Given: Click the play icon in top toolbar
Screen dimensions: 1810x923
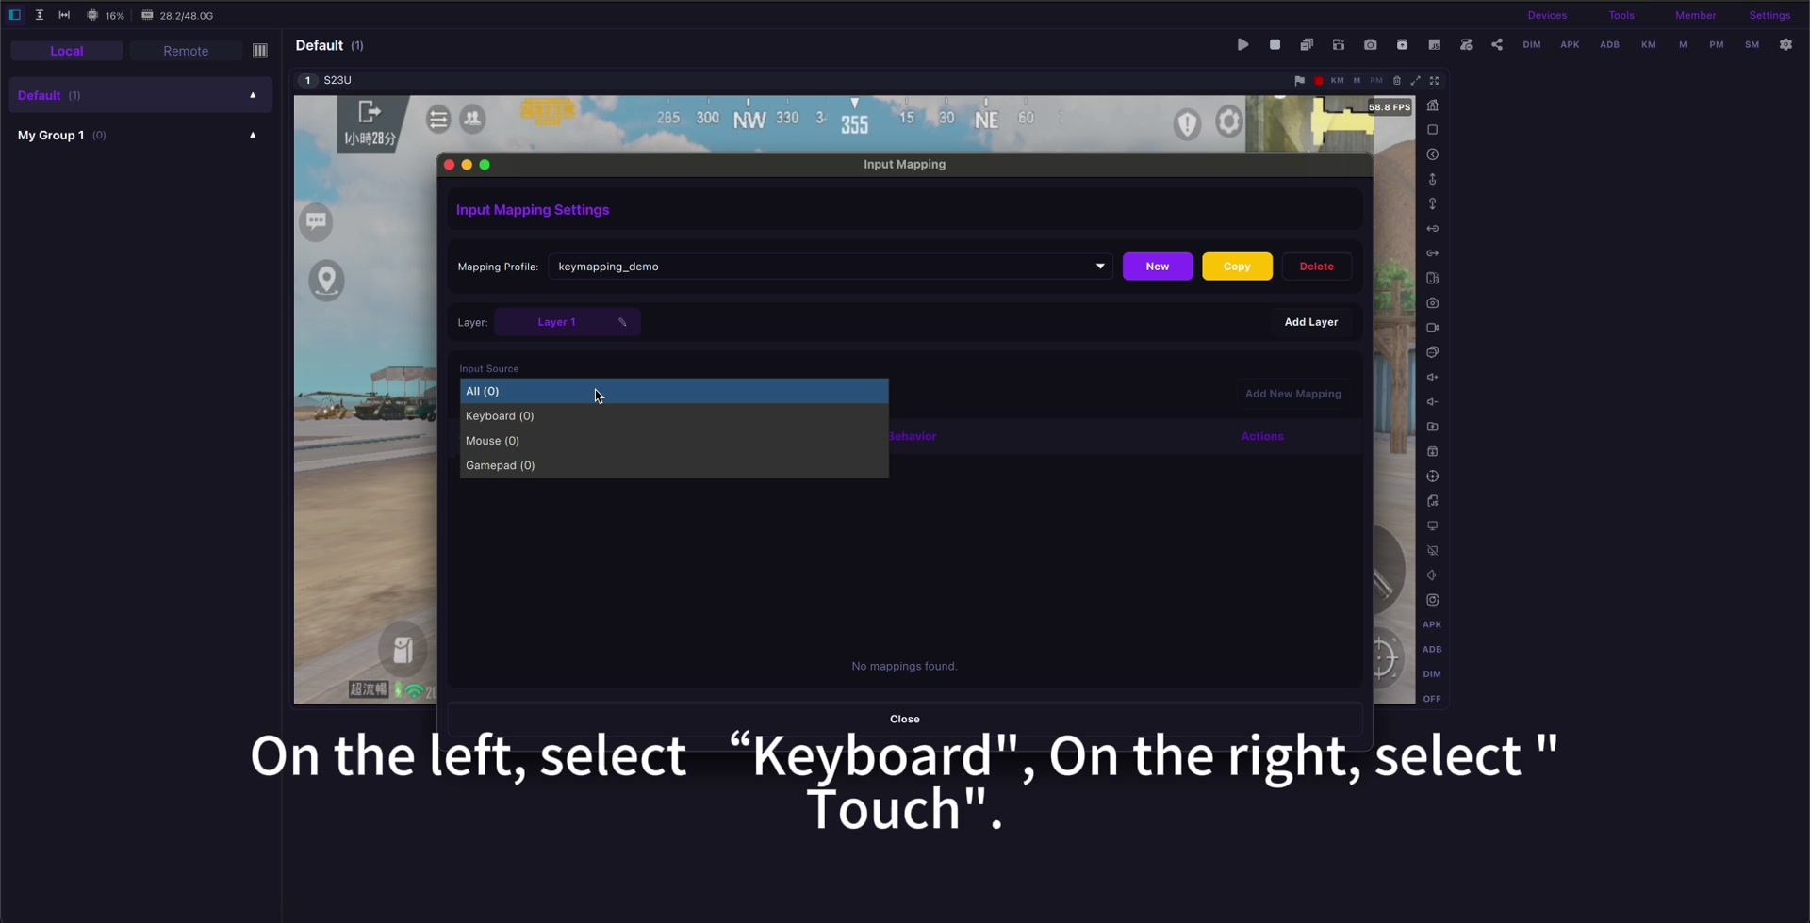Looking at the screenshot, I should click(1242, 44).
